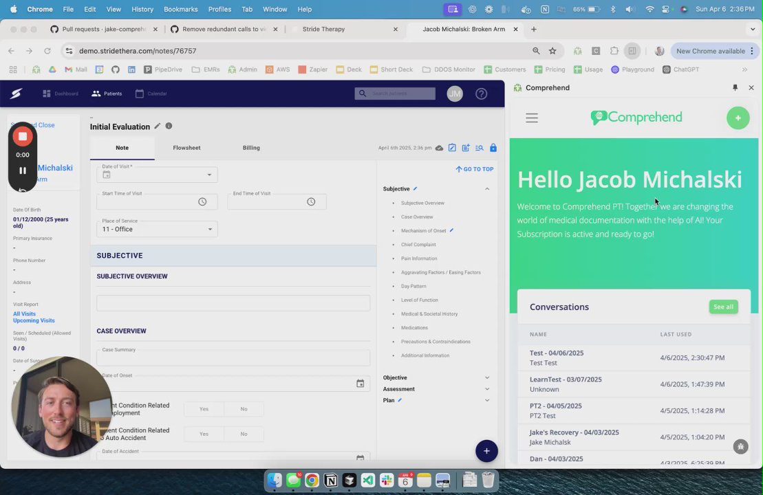Open Patients in top navigation
This screenshot has width=763, height=495.
[107, 93]
